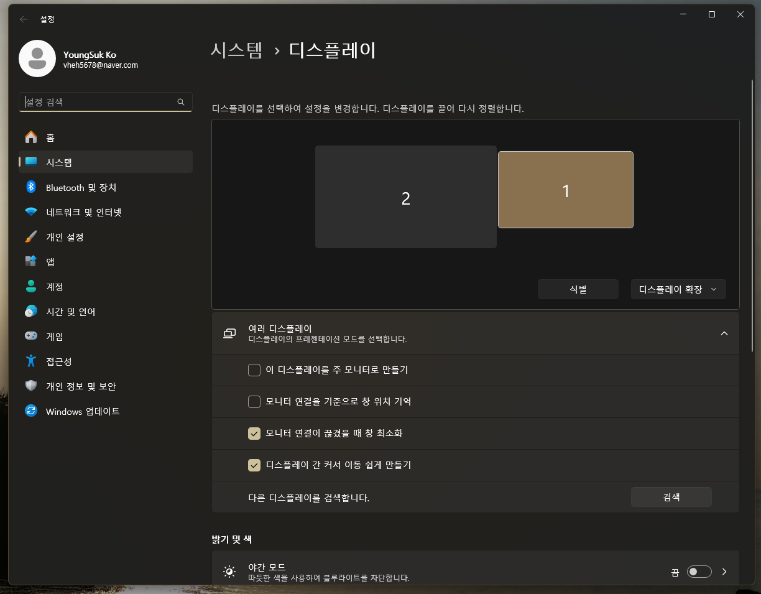Uncheck 모니터 연결이 끊겼을 때 창 최소화

(254, 434)
